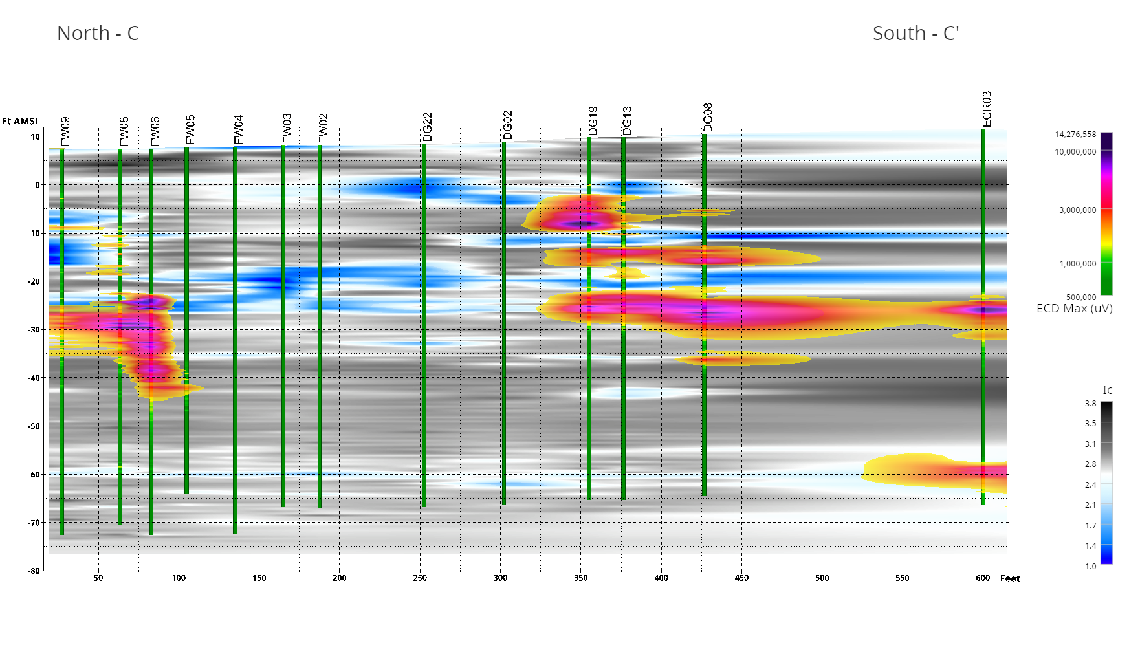Click the 50 distance axis tick
Screen dimensions: 1129x652
tap(98, 578)
